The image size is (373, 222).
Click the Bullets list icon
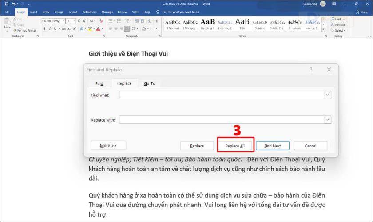[x=111, y=21]
